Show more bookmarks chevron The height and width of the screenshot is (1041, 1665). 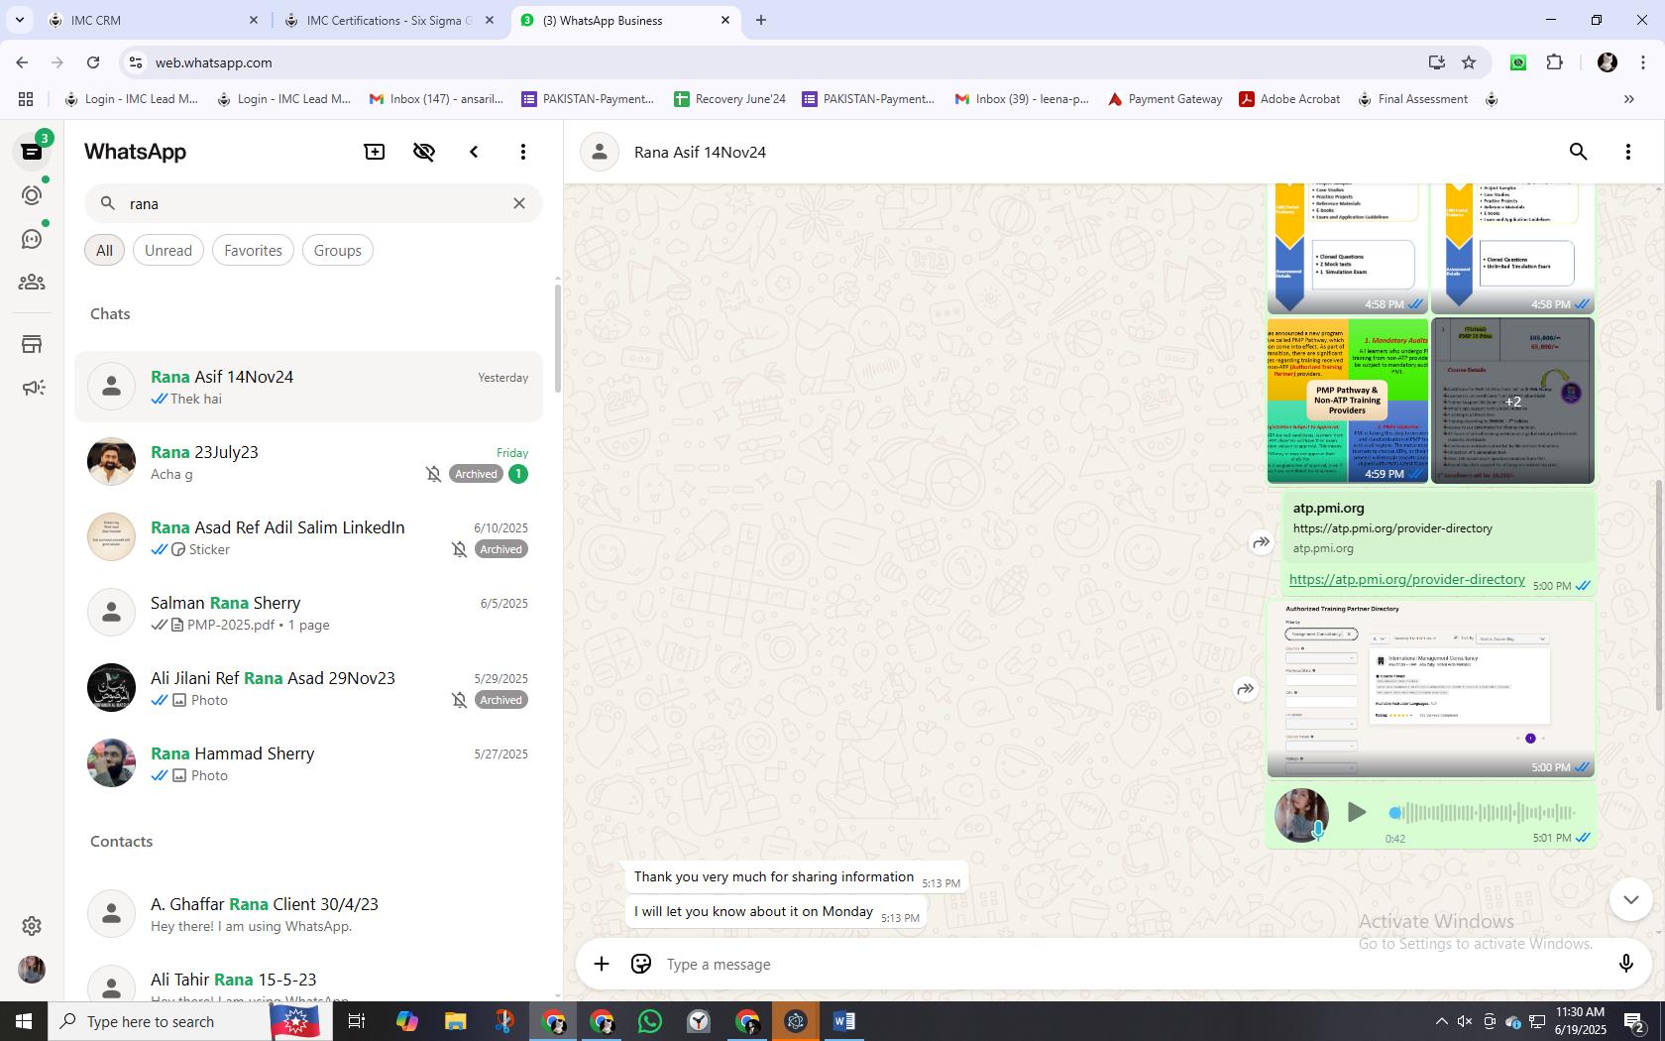[x=1628, y=99]
